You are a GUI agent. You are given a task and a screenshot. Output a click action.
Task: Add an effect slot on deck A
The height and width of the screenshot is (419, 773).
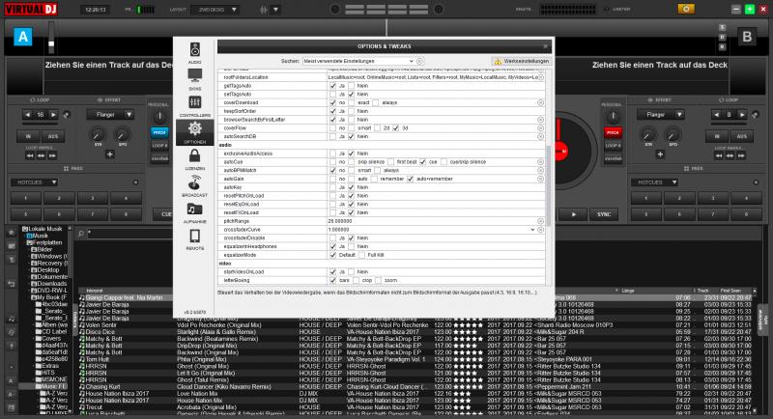tap(109, 154)
